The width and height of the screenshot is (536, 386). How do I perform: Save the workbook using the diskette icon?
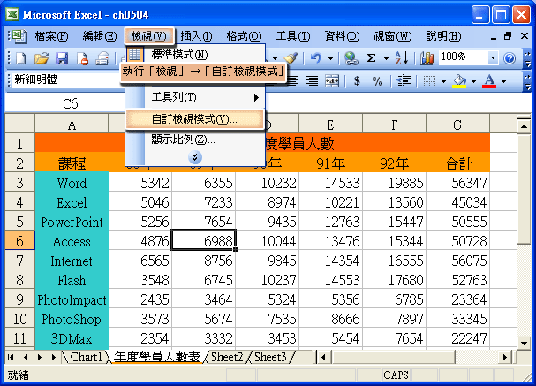(62, 57)
